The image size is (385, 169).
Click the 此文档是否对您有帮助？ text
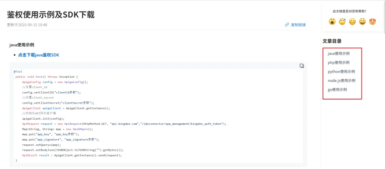(350, 11)
